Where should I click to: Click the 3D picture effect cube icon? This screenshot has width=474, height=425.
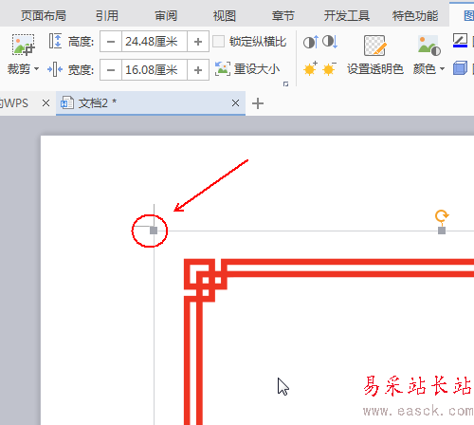[x=460, y=68]
